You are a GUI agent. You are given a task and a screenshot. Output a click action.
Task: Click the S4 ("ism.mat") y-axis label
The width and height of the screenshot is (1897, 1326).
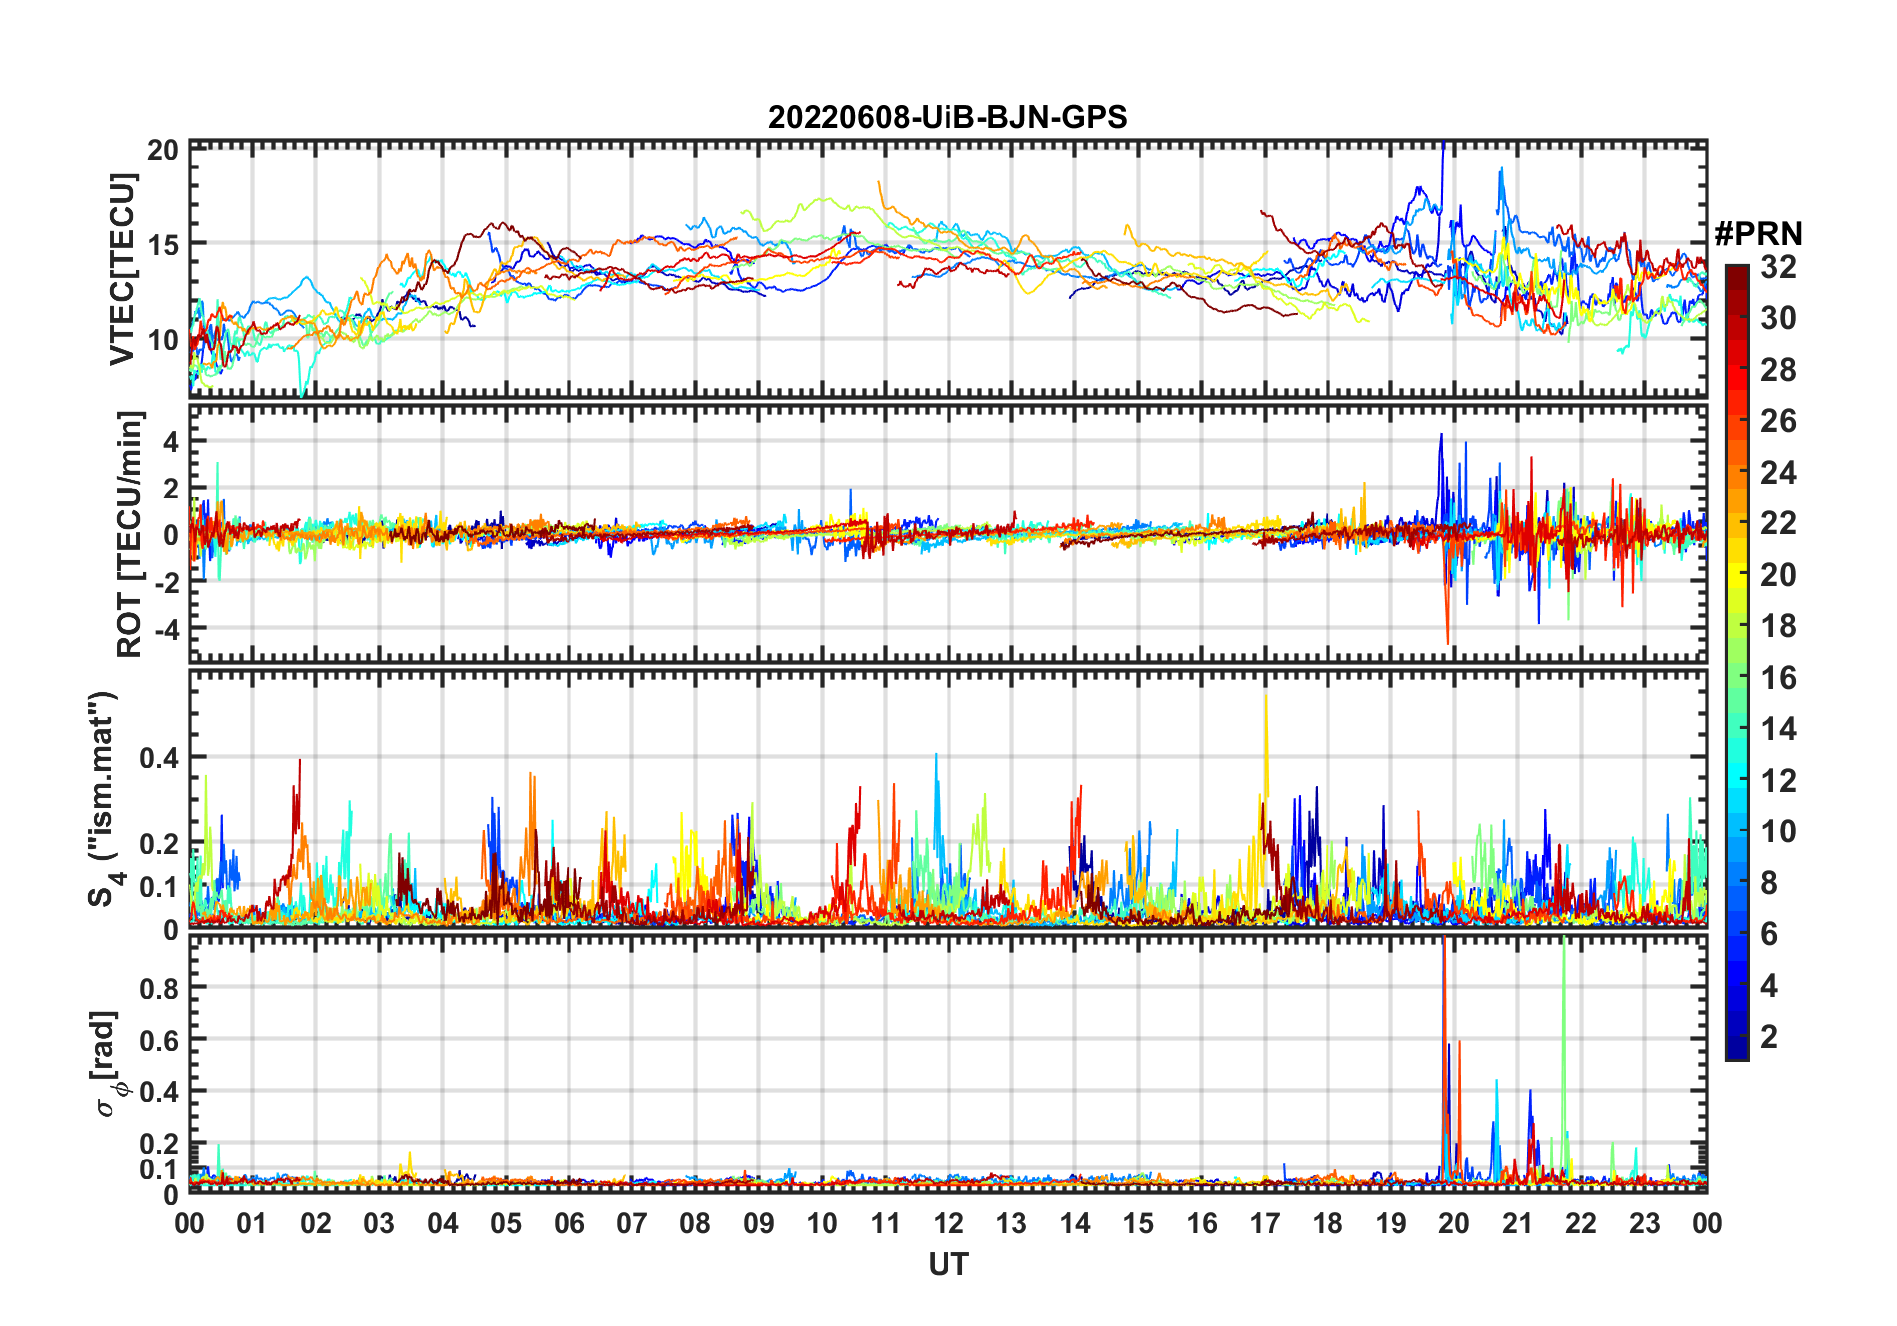coord(104,800)
